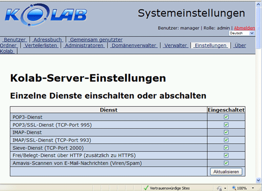Click the Kolab logo
The width and height of the screenshot is (262, 191).
click(x=46, y=15)
